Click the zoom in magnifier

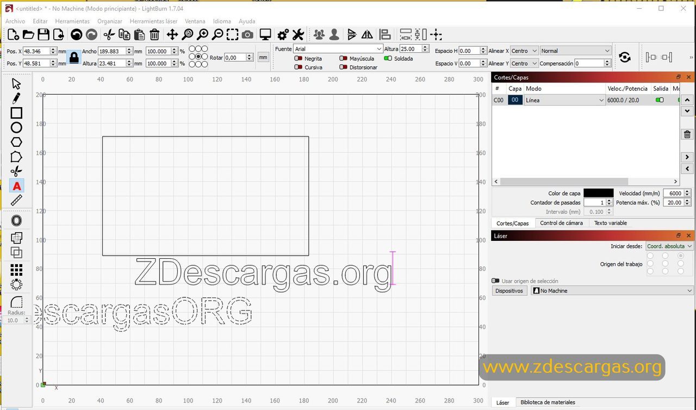click(x=202, y=35)
